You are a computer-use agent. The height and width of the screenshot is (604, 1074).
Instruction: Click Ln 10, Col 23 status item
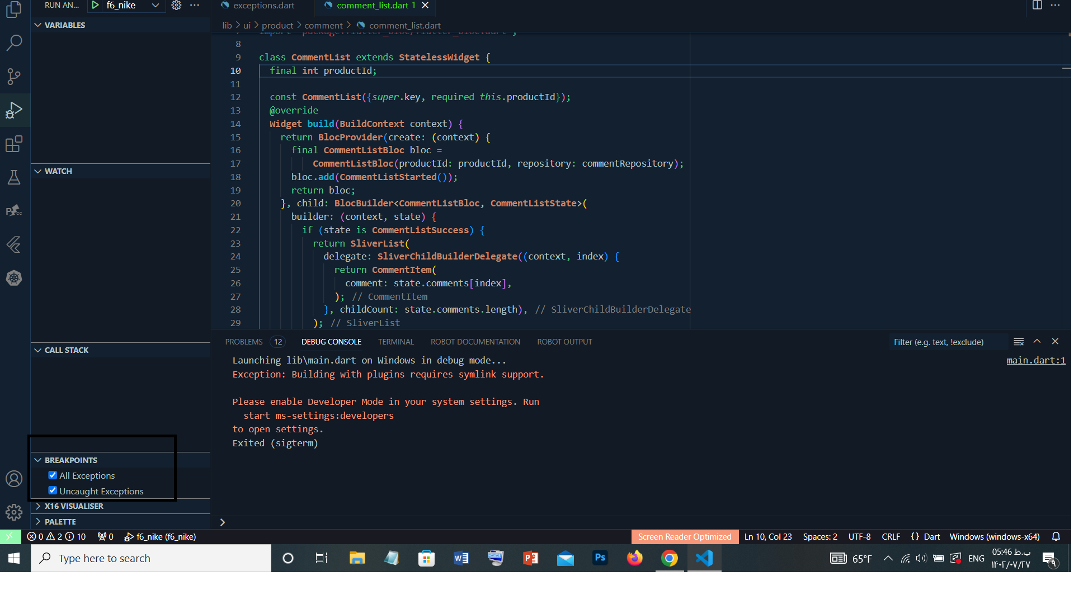(x=768, y=536)
